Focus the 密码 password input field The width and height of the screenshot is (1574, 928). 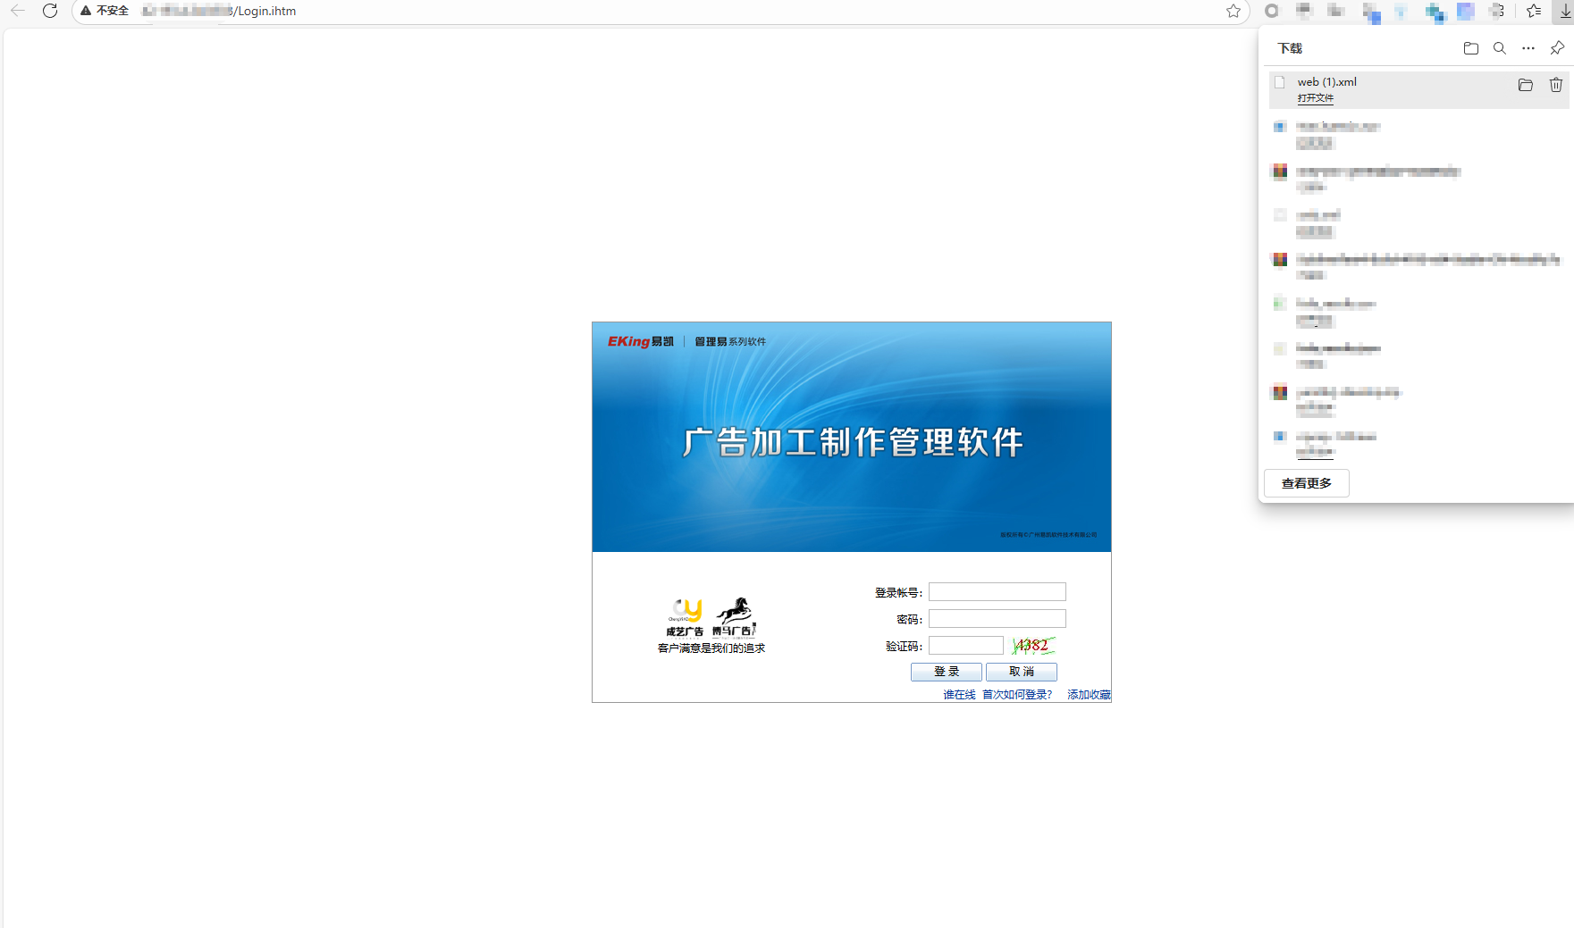tap(997, 619)
